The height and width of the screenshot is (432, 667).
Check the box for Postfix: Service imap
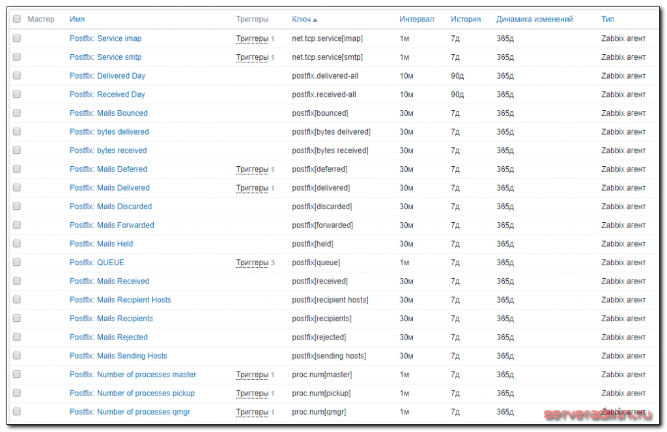(x=17, y=38)
